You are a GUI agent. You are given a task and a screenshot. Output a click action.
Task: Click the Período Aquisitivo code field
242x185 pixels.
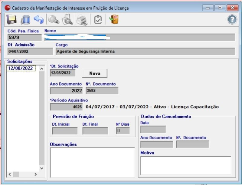[66, 107]
